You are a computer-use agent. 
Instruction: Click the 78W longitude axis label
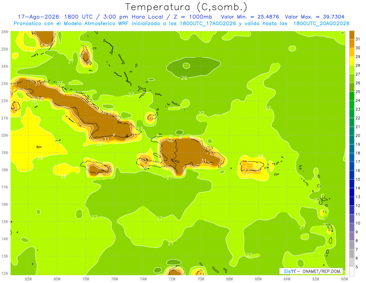tap(86, 279)
